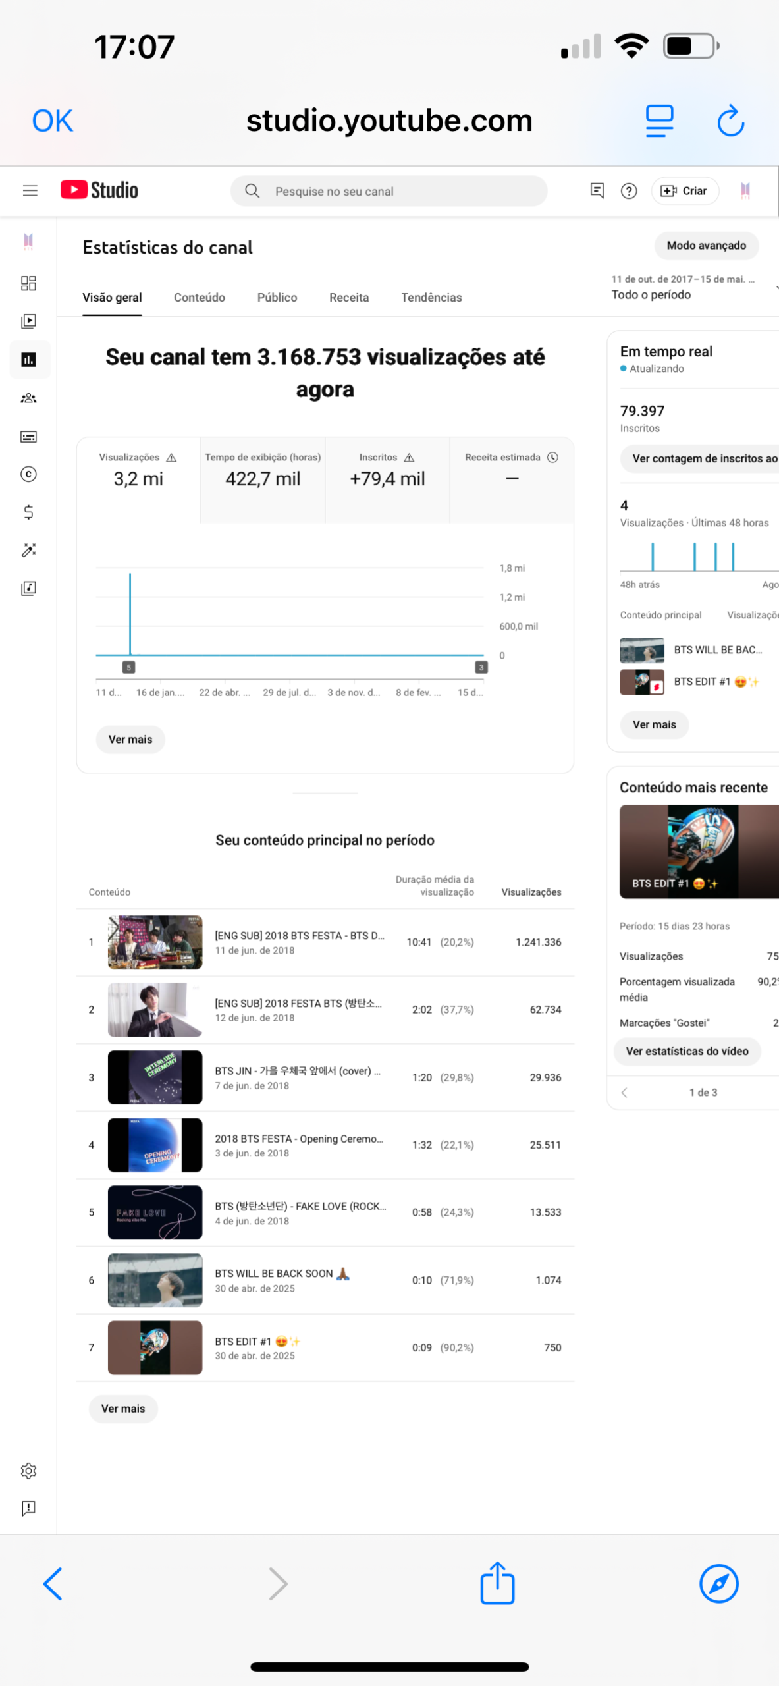Image resolution: width=779 pixels, height=1686 pixels.
Task: Select the Visão geral tab
Action: (x=112, y=298)
